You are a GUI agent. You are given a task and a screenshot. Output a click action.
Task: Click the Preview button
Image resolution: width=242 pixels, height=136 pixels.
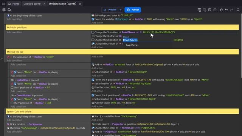coord(110,10)
